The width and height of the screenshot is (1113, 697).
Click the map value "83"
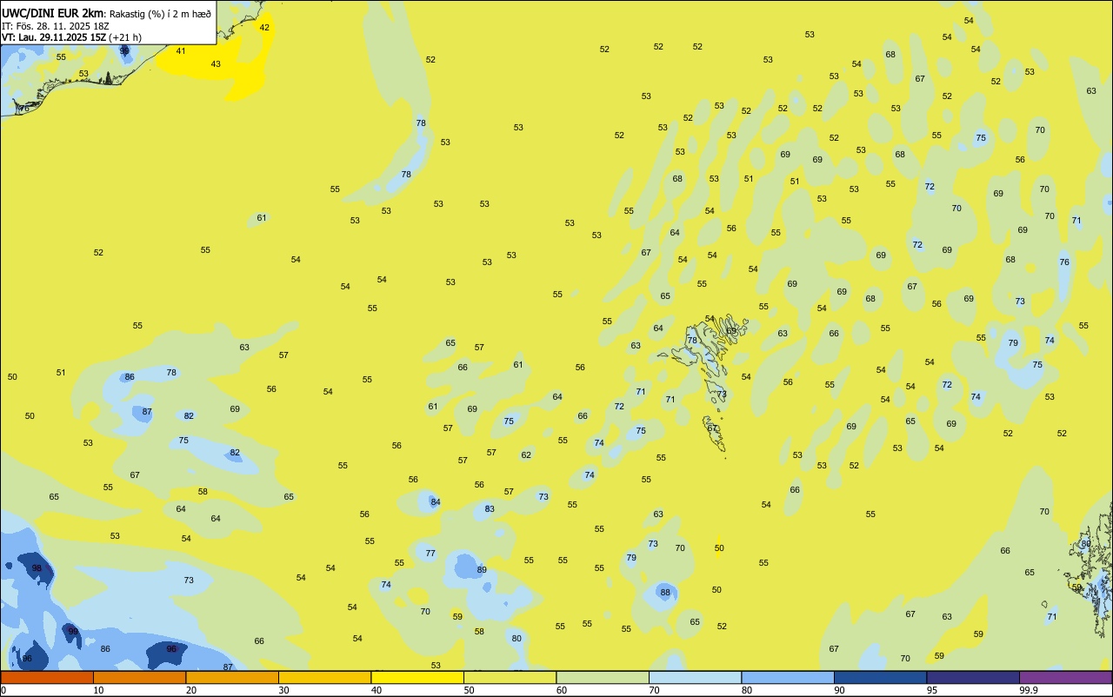[x=490, y=508]
